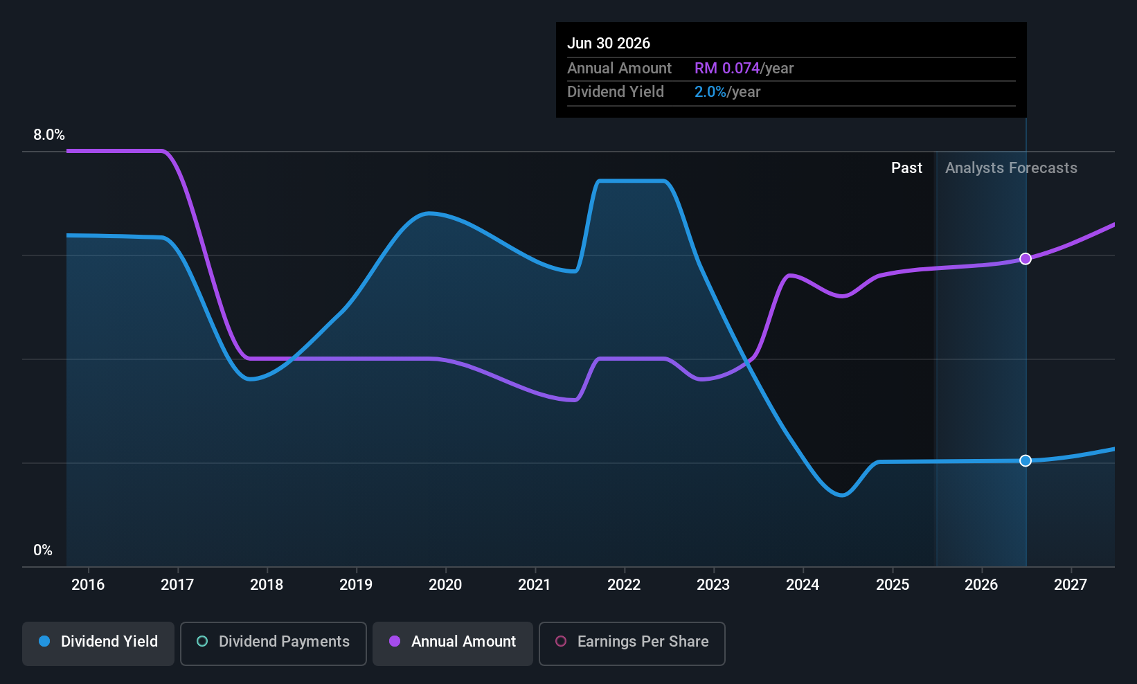Click the blue Dividend Yield legend dot
The image size is (1137, 684).
coord(44,642)
